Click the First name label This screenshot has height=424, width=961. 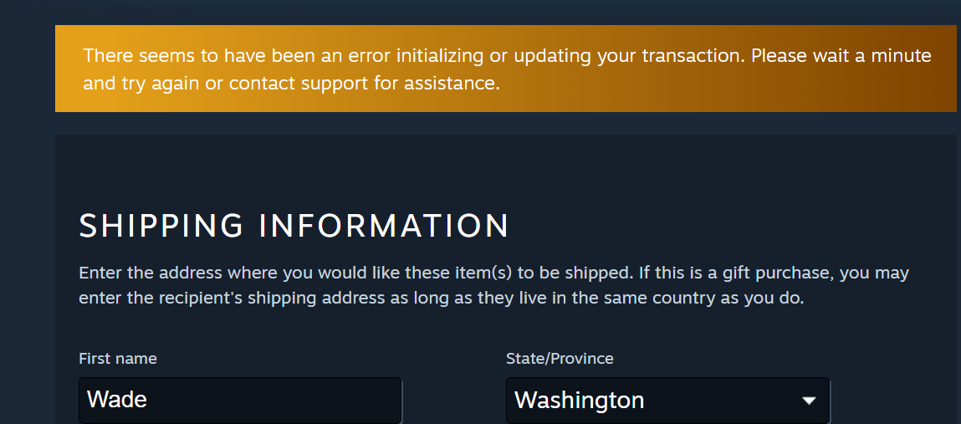[x=118, y=359]
